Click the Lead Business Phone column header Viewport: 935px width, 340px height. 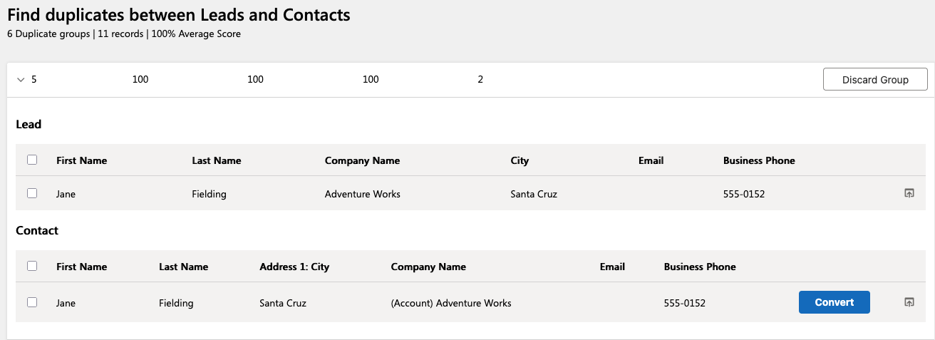(759, 160)
